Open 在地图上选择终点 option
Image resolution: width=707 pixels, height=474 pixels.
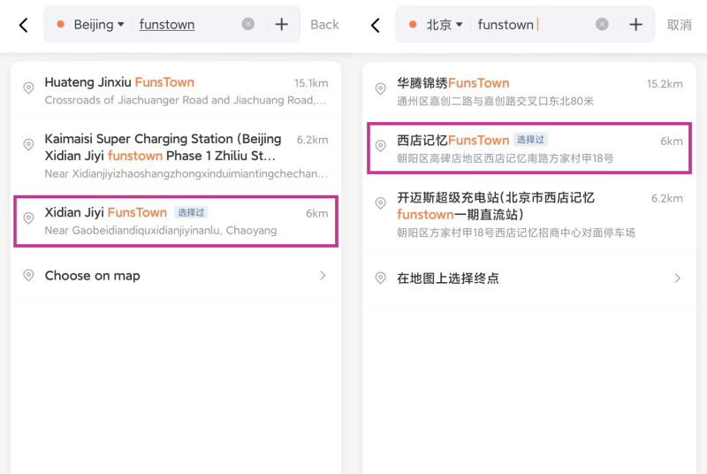[x=528, y=279]
